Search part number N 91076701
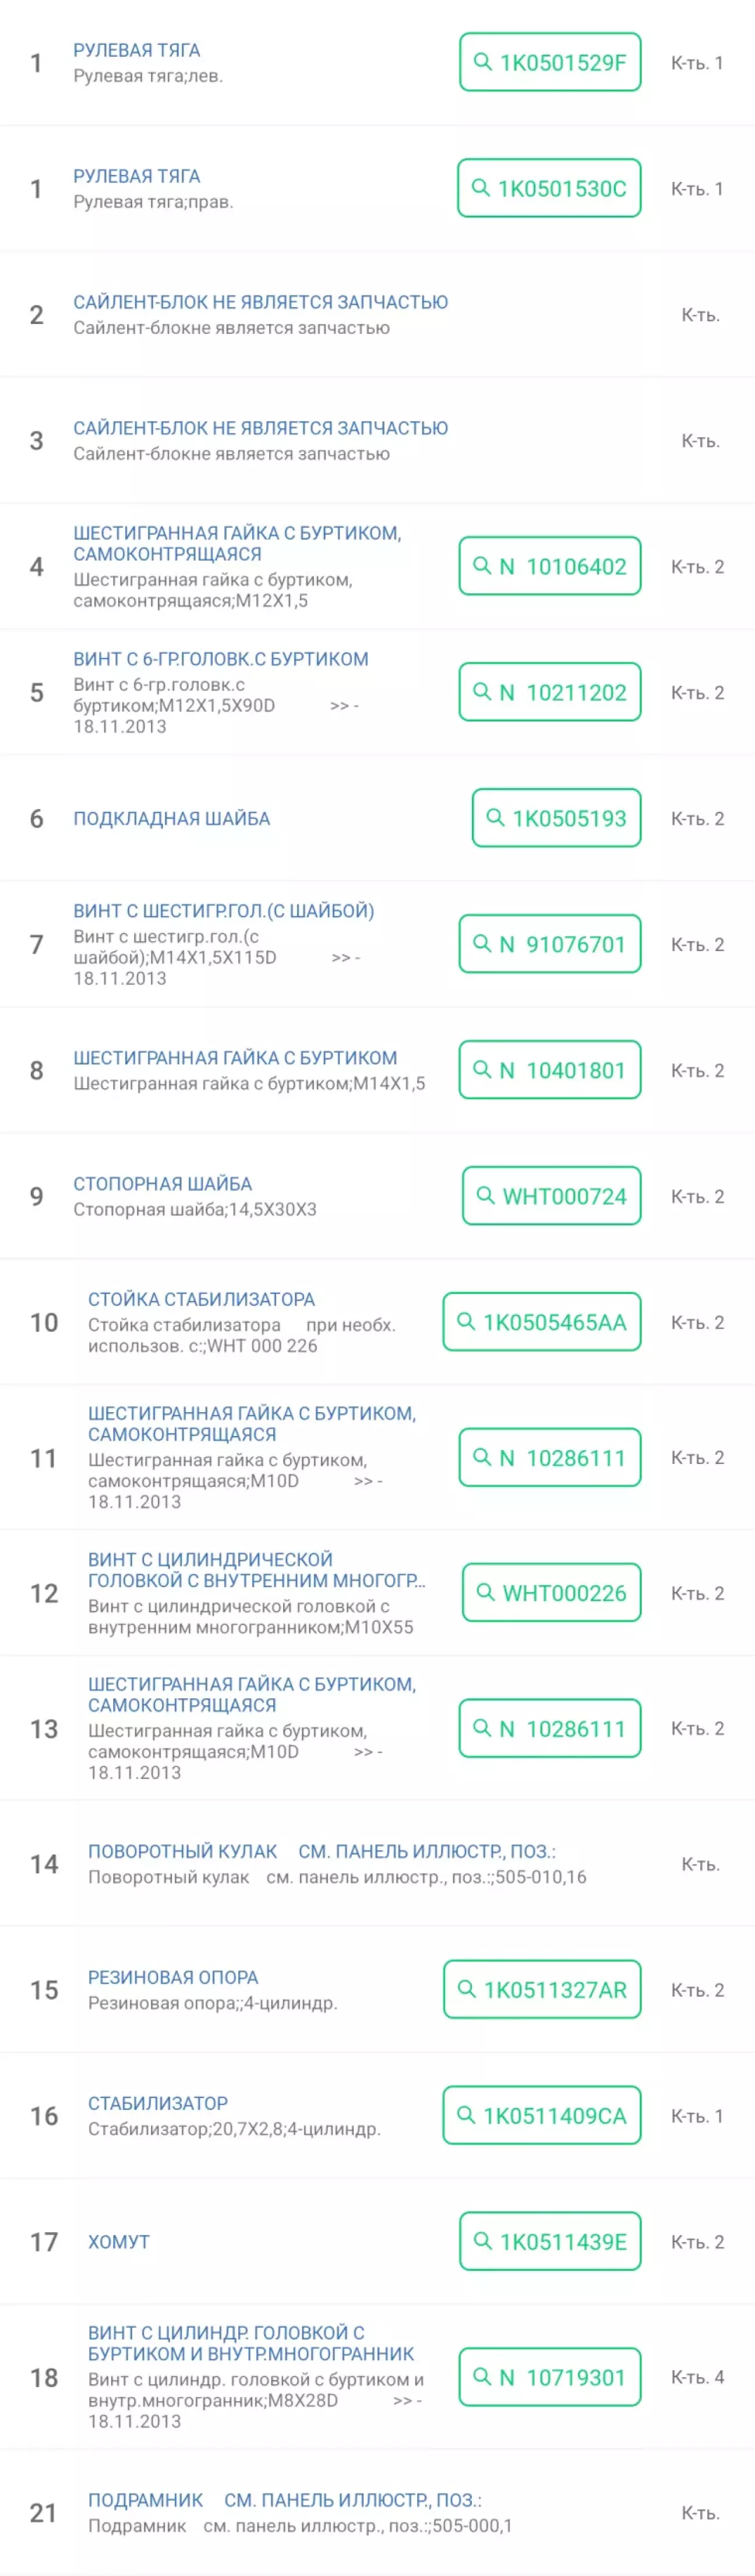Image resolution: width=755 pixels, height=2576 pixels. (x=550, y=944)
